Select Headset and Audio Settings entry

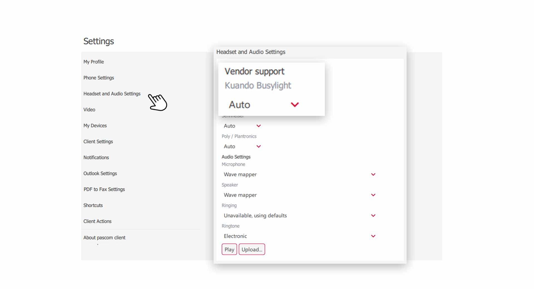[x=112, y=94]
